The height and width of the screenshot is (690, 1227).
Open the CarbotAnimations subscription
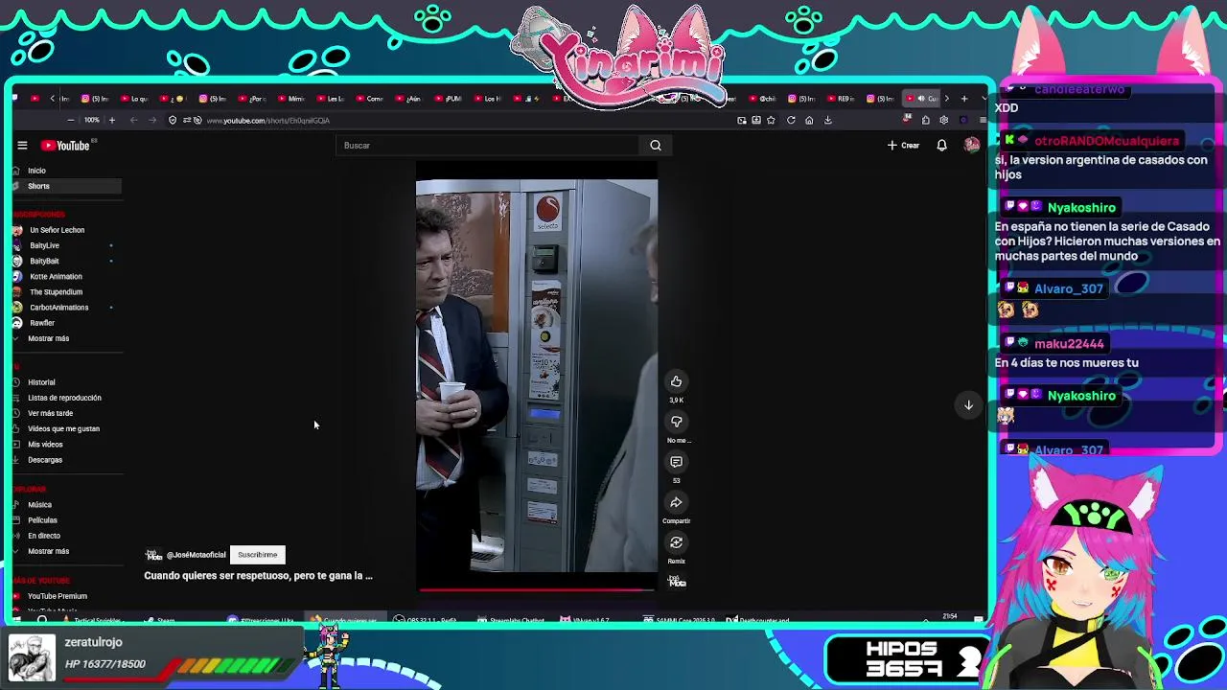58,308
